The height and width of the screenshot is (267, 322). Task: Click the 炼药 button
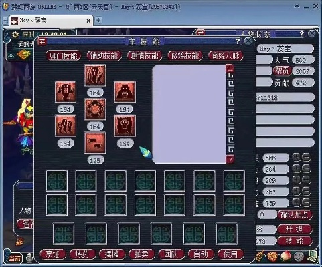click(x=82, y=254)
